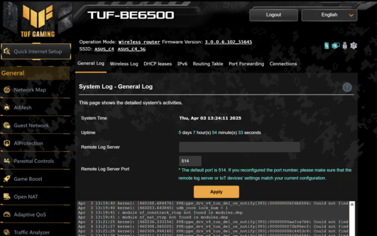
Task: Click the AiMesh sidebar icon
Action: pyautogui.click(x=7, y=107)
